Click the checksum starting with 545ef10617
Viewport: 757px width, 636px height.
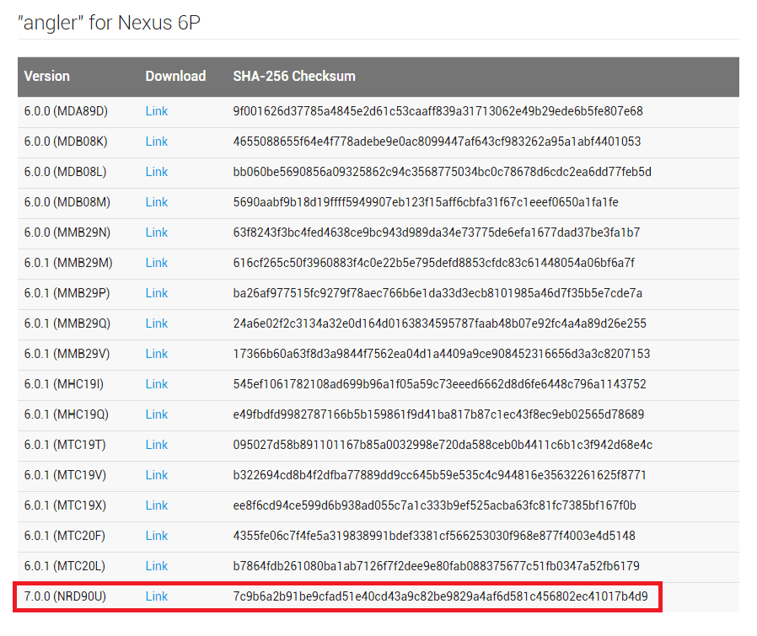pyautogui.click(x=440, y=385)
